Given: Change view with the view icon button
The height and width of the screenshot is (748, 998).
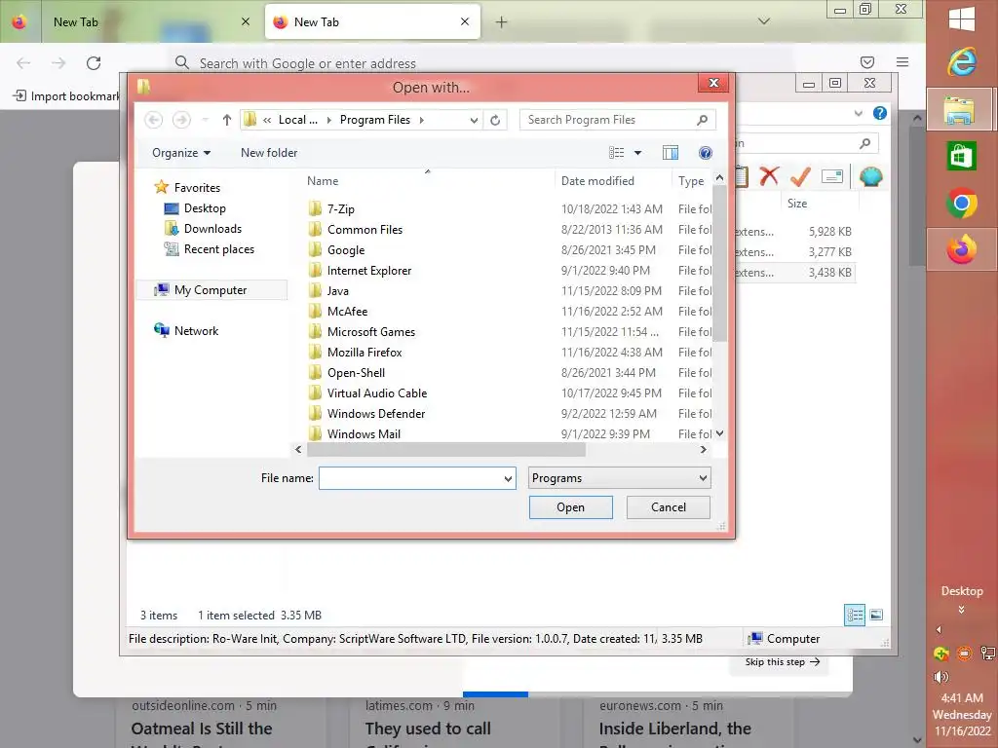Looking at the screenshot, I should [616, 153].
